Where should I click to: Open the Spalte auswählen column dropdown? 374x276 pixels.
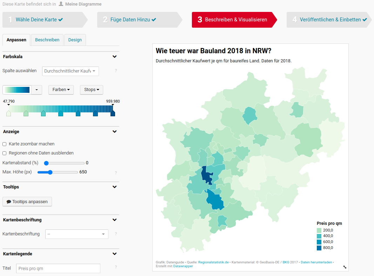(70, 71)
